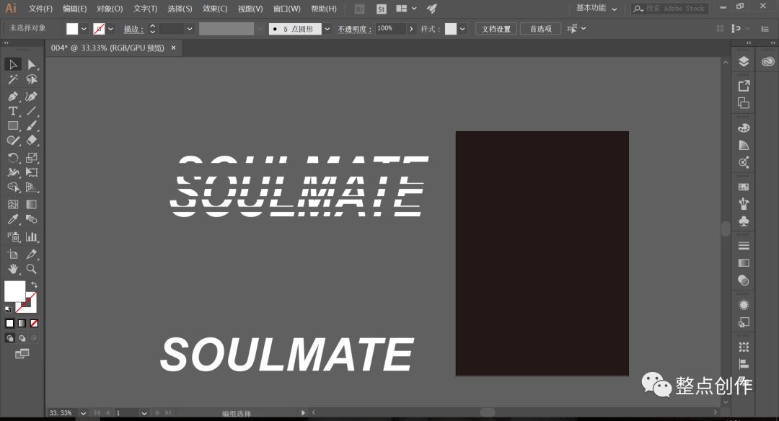Select the Direct Selection tool
This screenshot has width=779, height=421.
[x=31, y=65]
